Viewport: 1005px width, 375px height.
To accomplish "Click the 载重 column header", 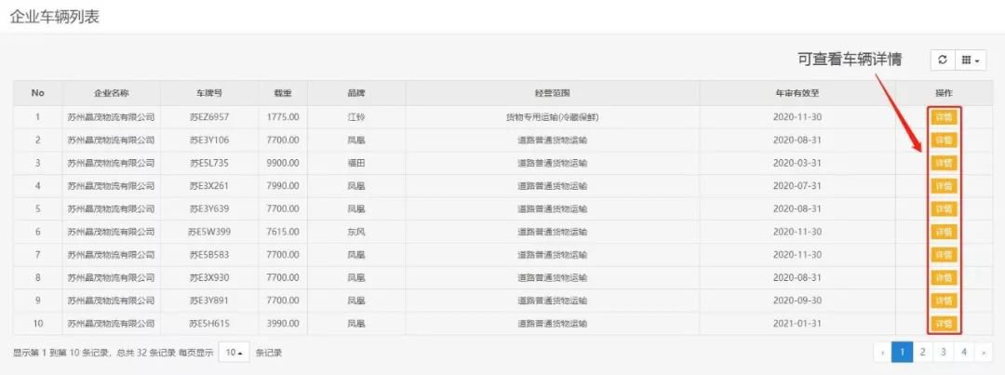I will [x=283, y=93].
